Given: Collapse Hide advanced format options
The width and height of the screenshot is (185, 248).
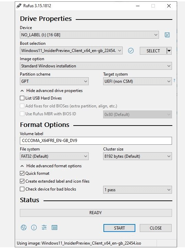Looking at the screenshot, I should pos(51,166).
